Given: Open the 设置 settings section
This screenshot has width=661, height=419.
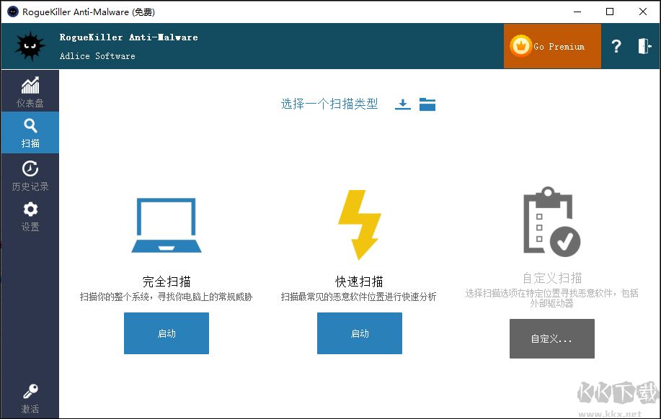Looking at the screenshot, I should coord(30,217).
